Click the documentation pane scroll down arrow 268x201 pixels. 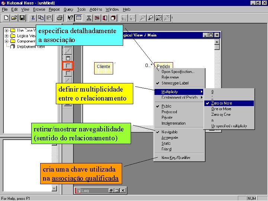coord(54,188)
